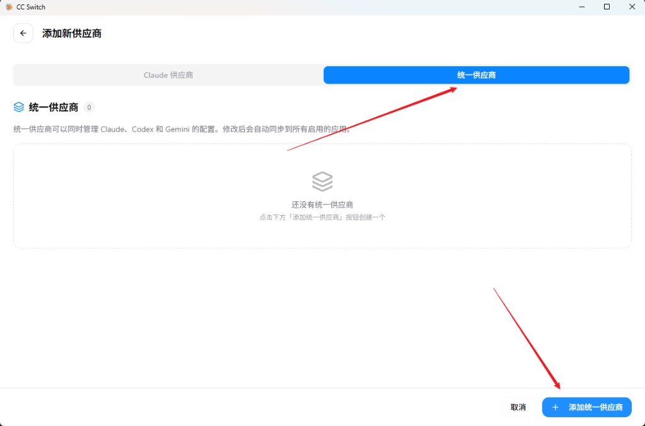Screen dimensions: 645x426
Task: Maximize the CC Switch window
Action: tap(607, 7)
